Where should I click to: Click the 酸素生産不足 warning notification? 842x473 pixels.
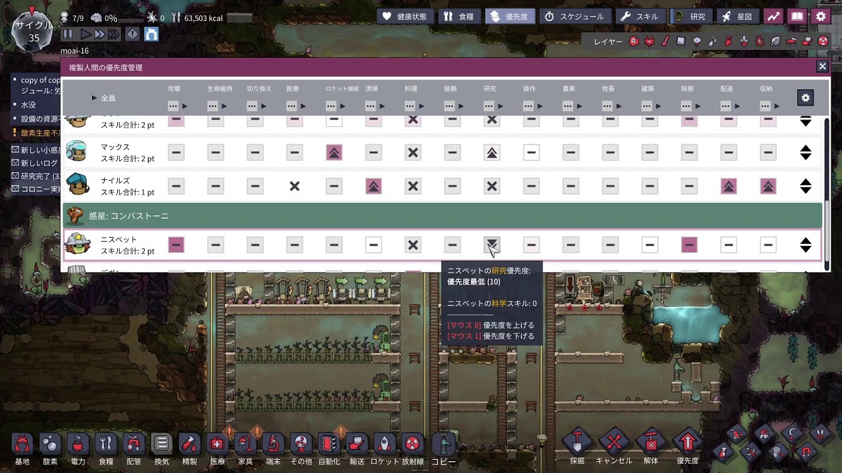pyautogui.click(x=36, y=133)
